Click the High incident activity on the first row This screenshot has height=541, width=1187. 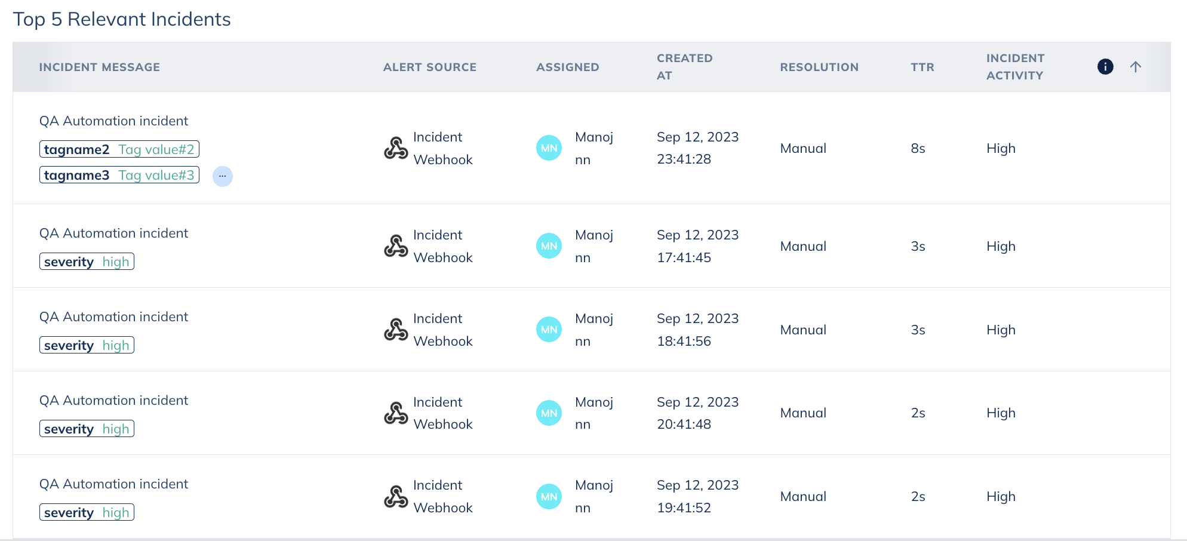pyautogui.click(x=1001, y=148)
